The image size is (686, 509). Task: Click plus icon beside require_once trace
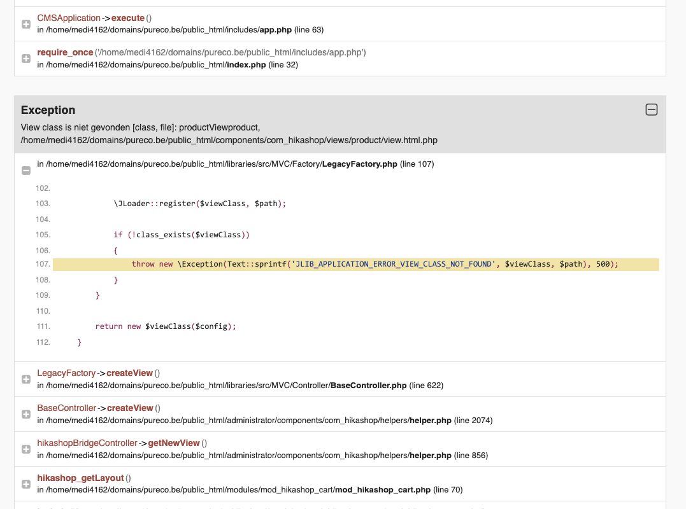(x=26, y=59)
